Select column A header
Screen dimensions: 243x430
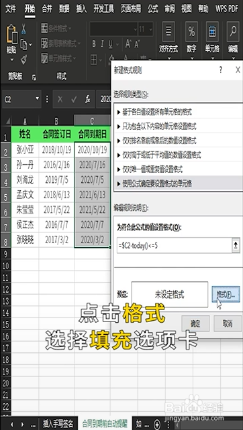point(25,121)
